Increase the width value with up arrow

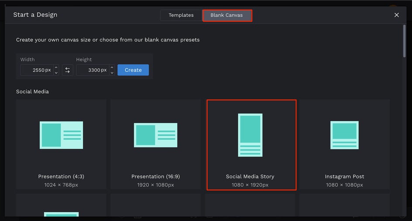[x=56, y=67]
